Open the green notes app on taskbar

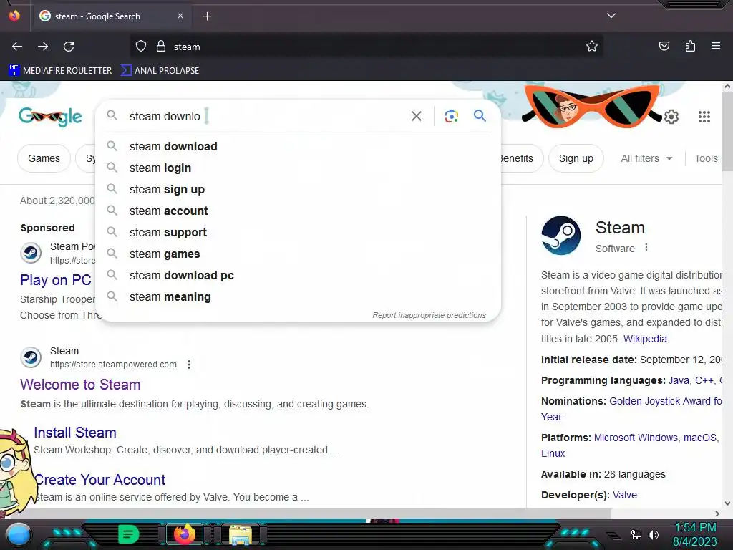pyautogui.click(x=129, y=534)
